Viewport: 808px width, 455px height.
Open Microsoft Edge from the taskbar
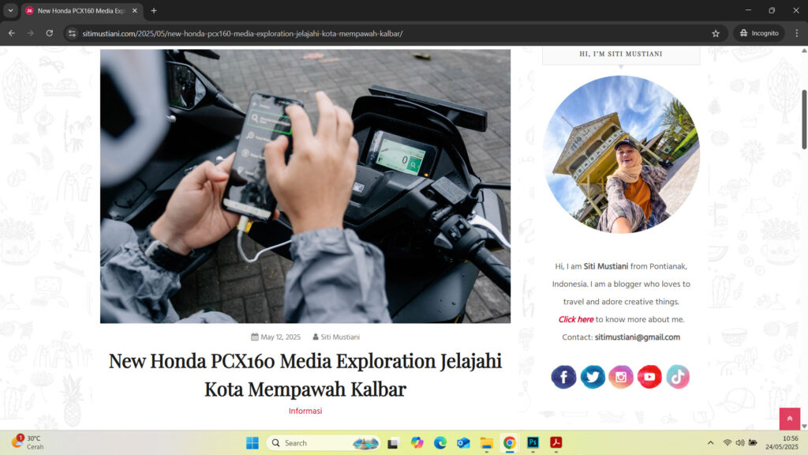pyautogui.click(x=440, y=442)
